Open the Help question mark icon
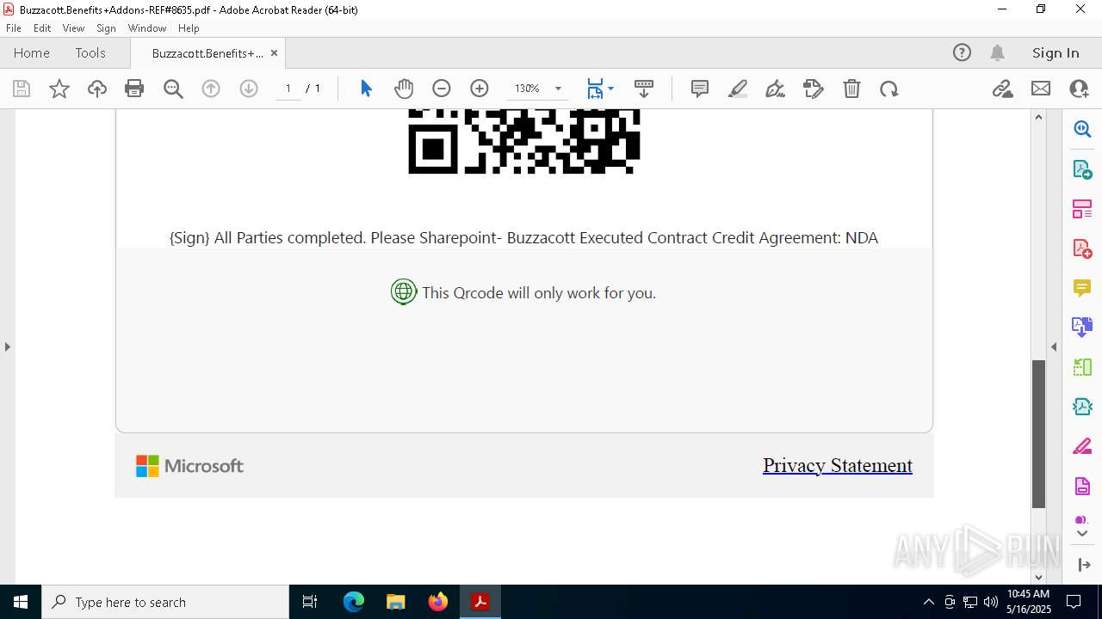Viewport: 1102px width, 619px height. 962,52
